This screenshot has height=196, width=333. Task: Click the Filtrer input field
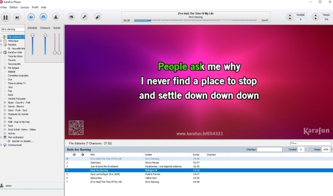click(x=310, y=143)
